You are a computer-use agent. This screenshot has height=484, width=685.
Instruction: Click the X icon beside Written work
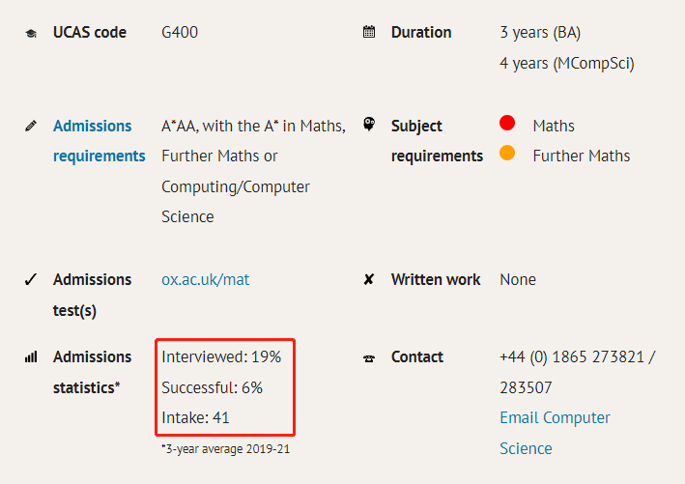tap(369, 279)
